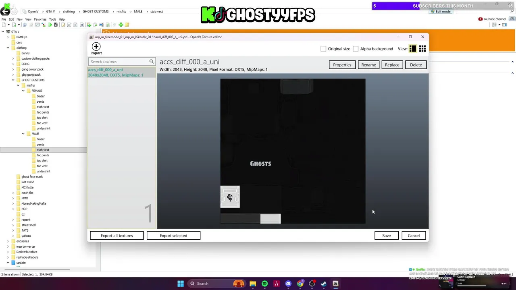Image resolution: width=516 pixels, height=290 pixels.
Task: Open the Help menu
Action: point(62,19)
